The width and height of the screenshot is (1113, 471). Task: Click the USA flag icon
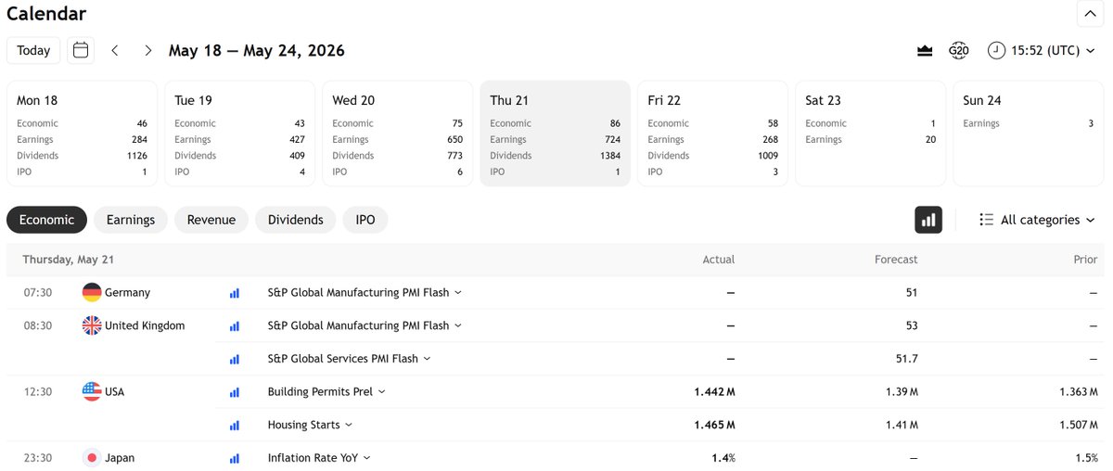[92, 391]
